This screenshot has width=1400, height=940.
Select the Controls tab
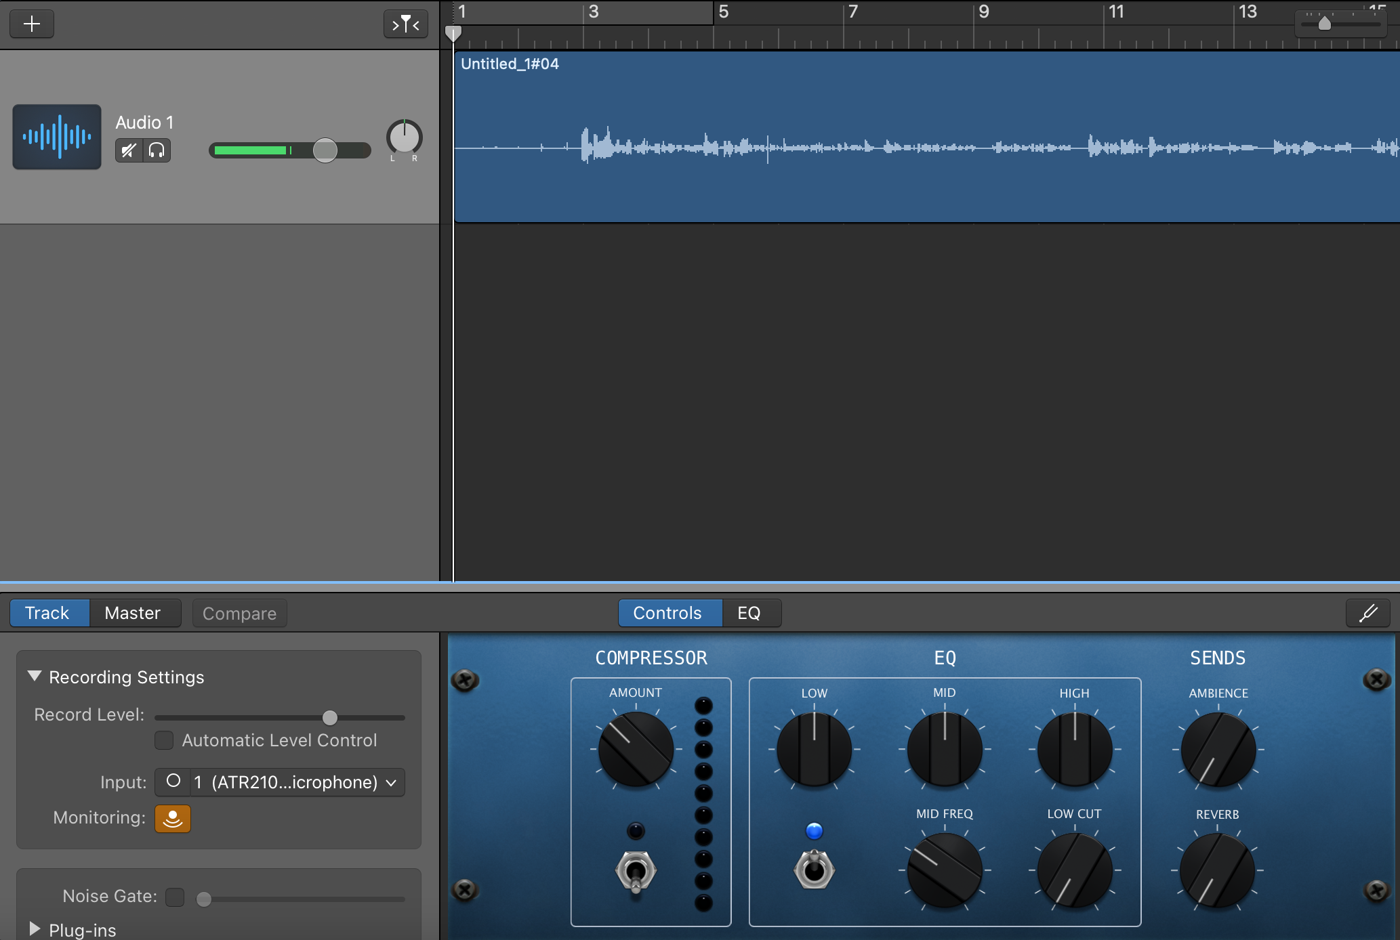[670, 613]
